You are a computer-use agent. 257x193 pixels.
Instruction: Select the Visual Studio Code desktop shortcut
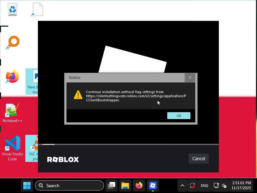(12, 148)
